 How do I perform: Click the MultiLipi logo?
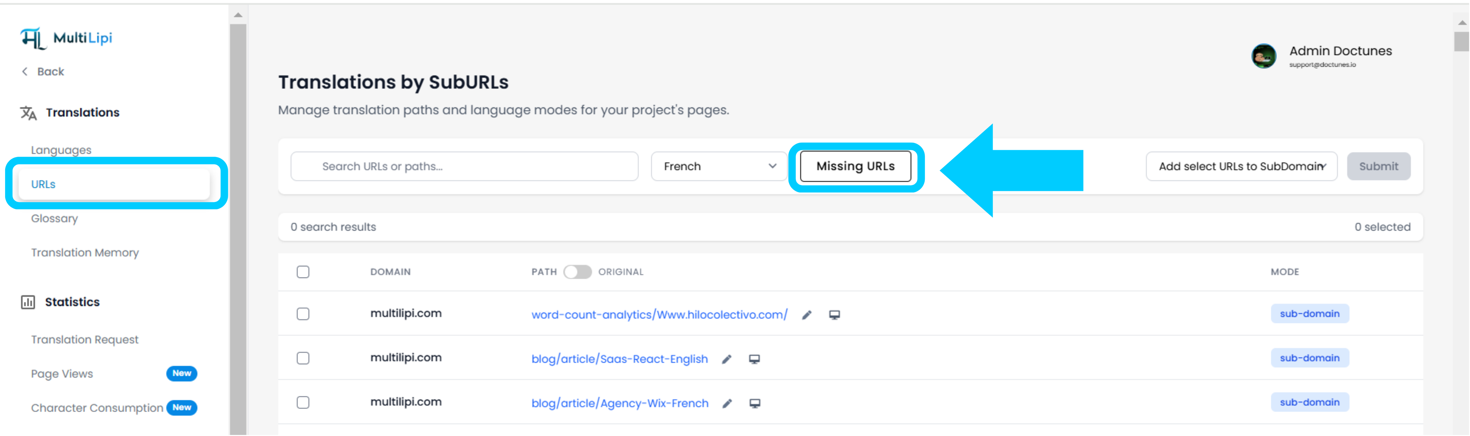point(66,38)
